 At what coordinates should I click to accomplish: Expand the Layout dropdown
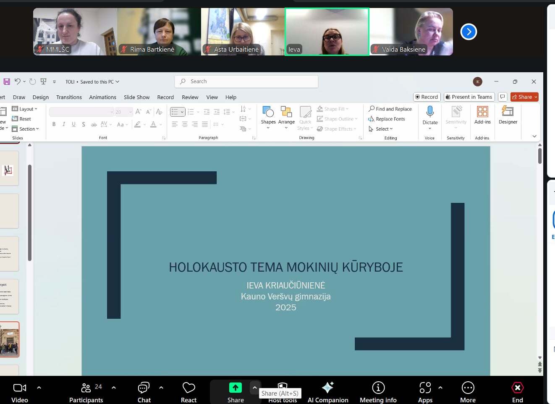(x=25, y=109)
